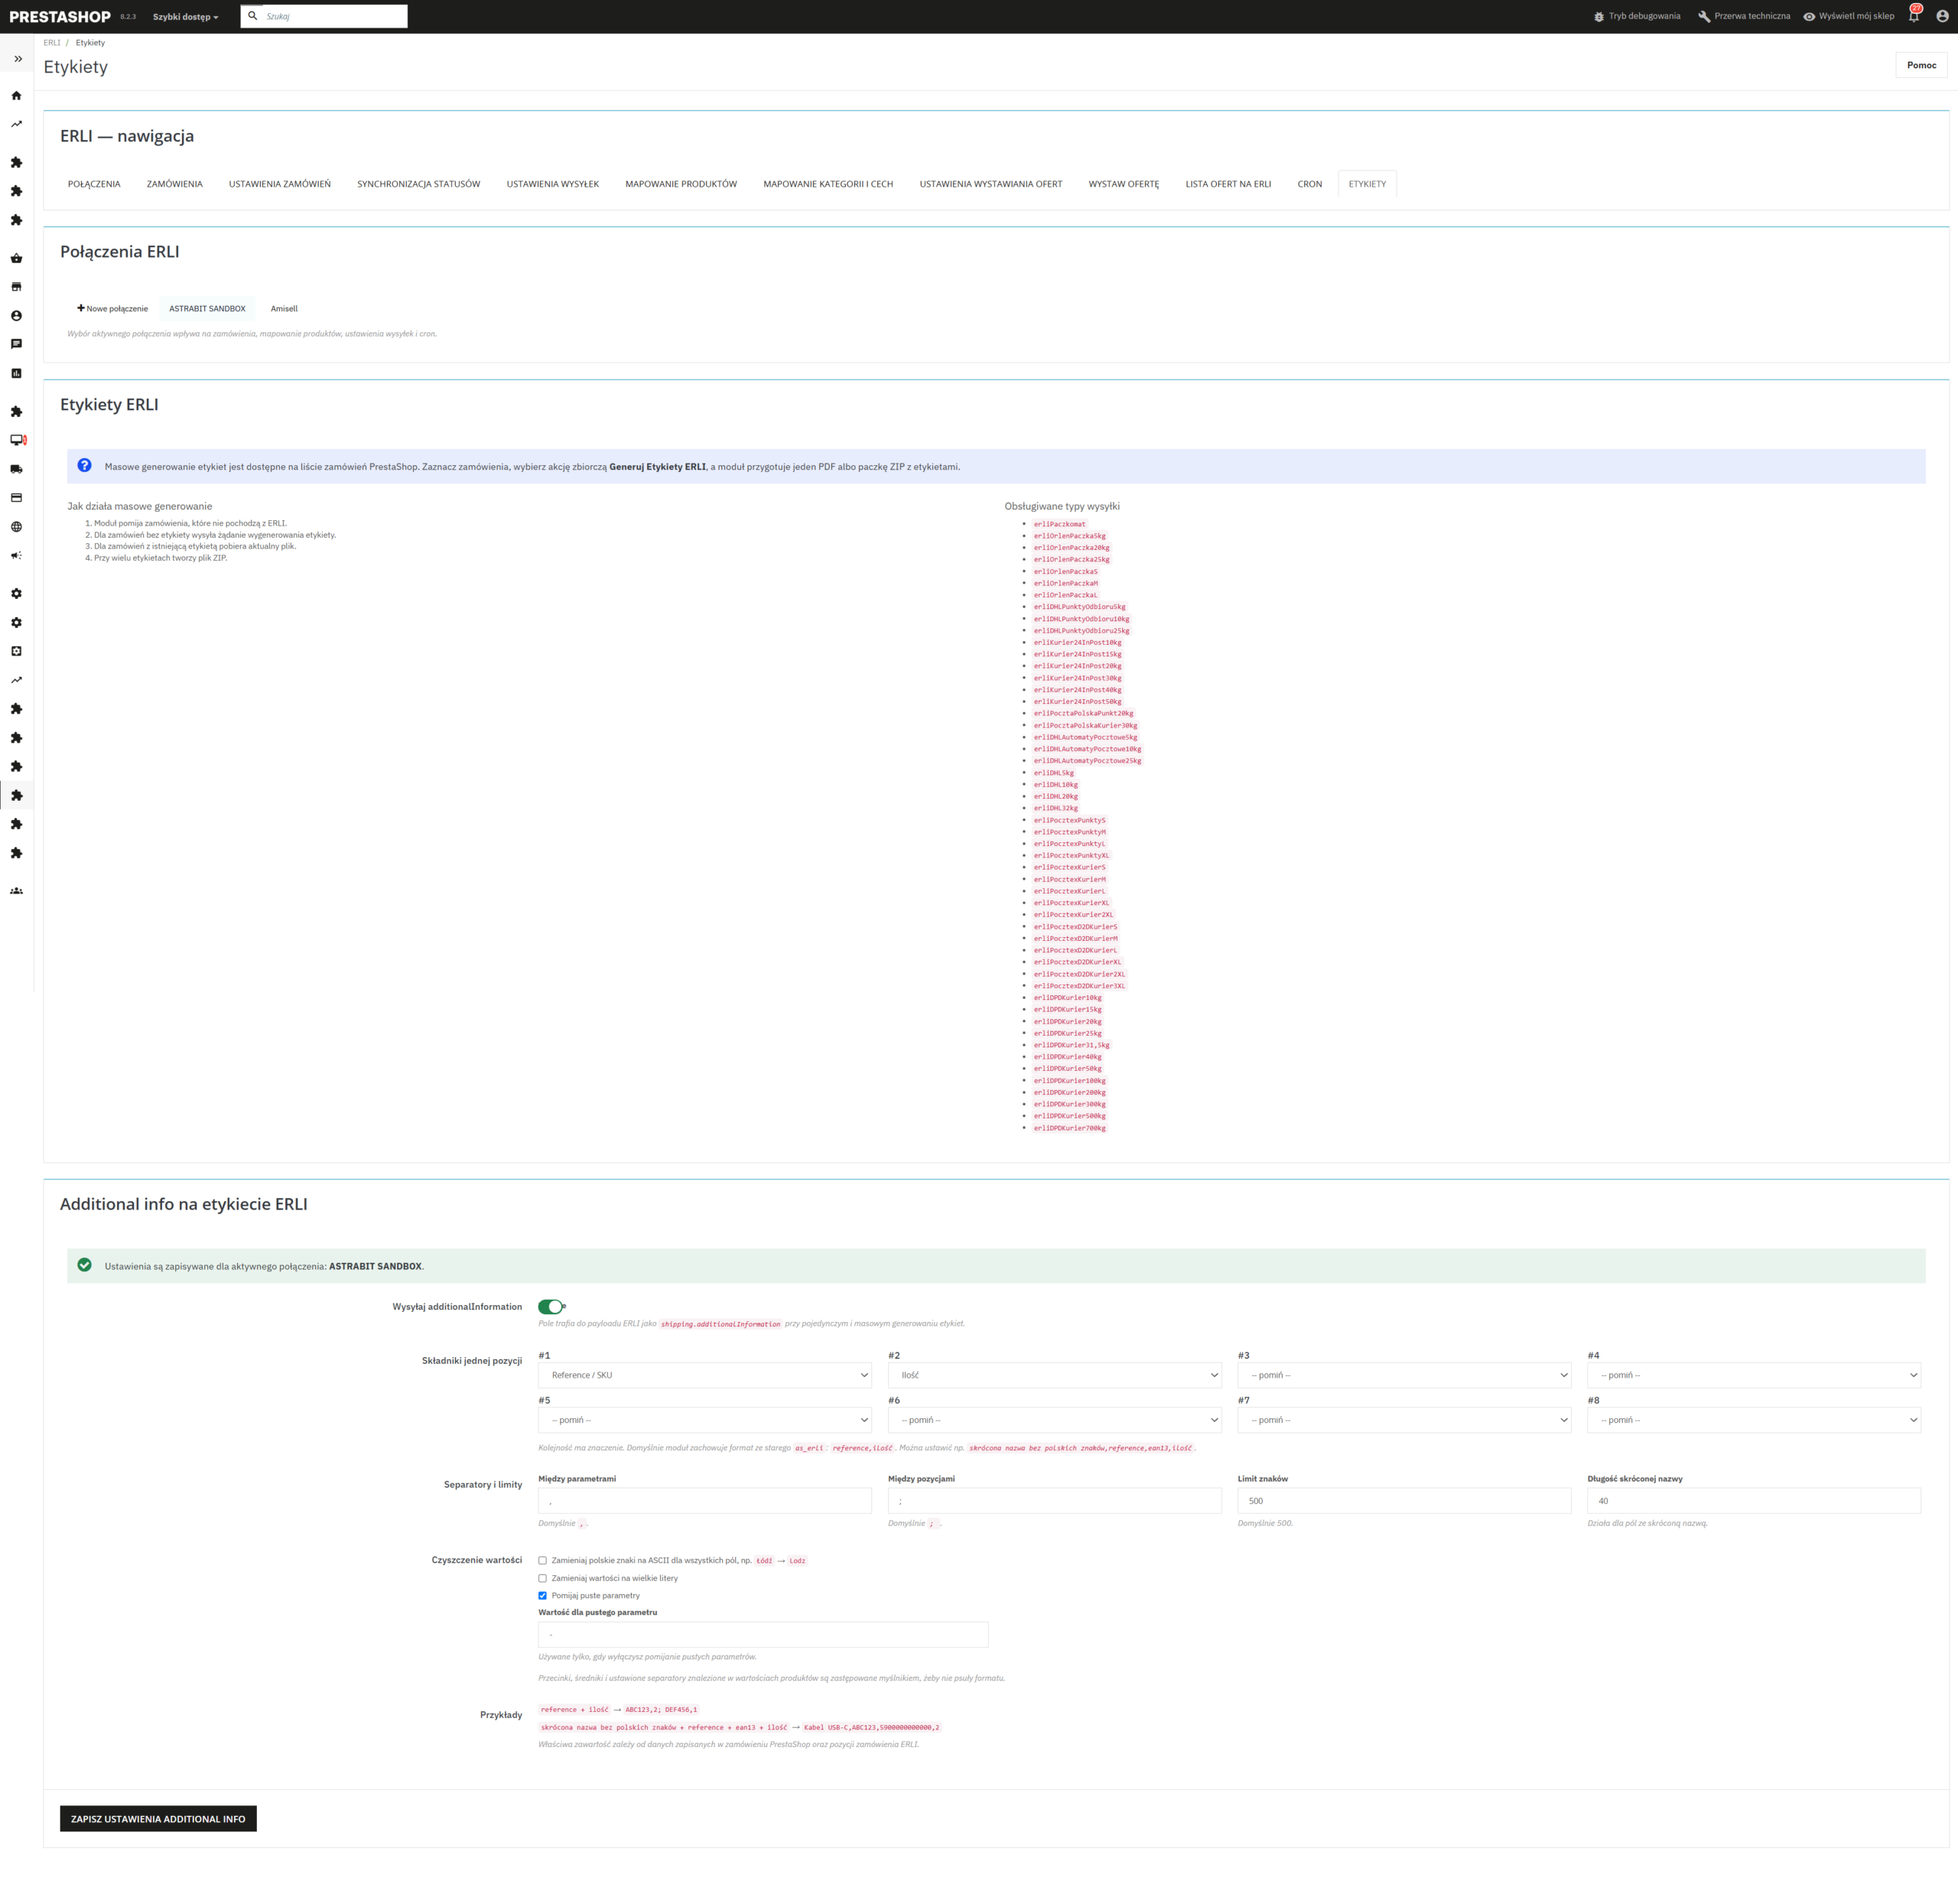Open the shipping truck icon in sidebar
1958x1904 pixels.
point(16,469)
